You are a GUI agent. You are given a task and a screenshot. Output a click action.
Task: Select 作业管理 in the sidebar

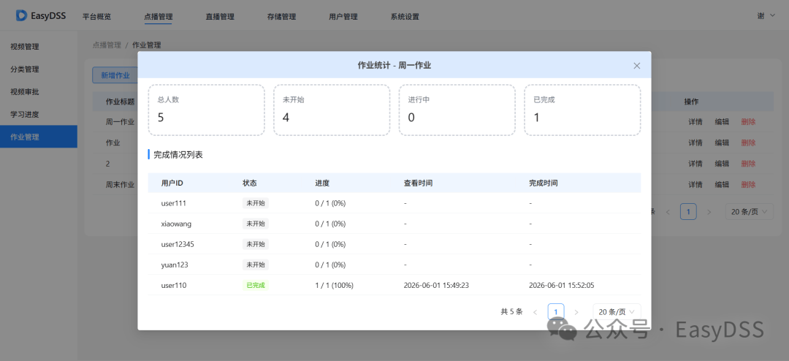(x=39, y=137)
